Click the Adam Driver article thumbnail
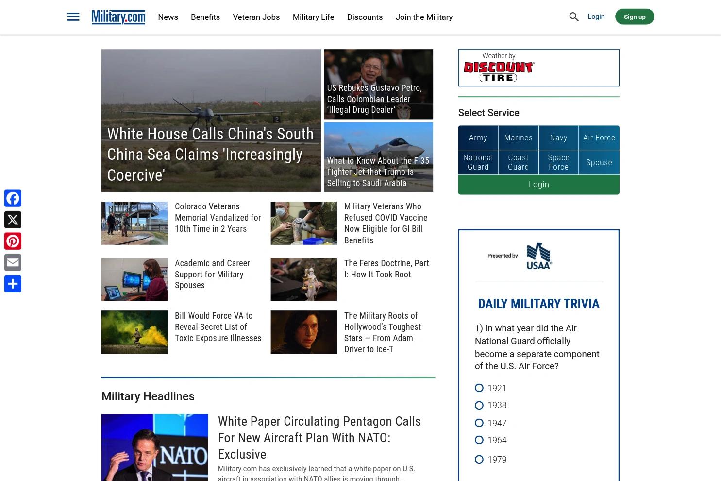The height and width of the screenshot is (481, 721). tap(304, 332)
